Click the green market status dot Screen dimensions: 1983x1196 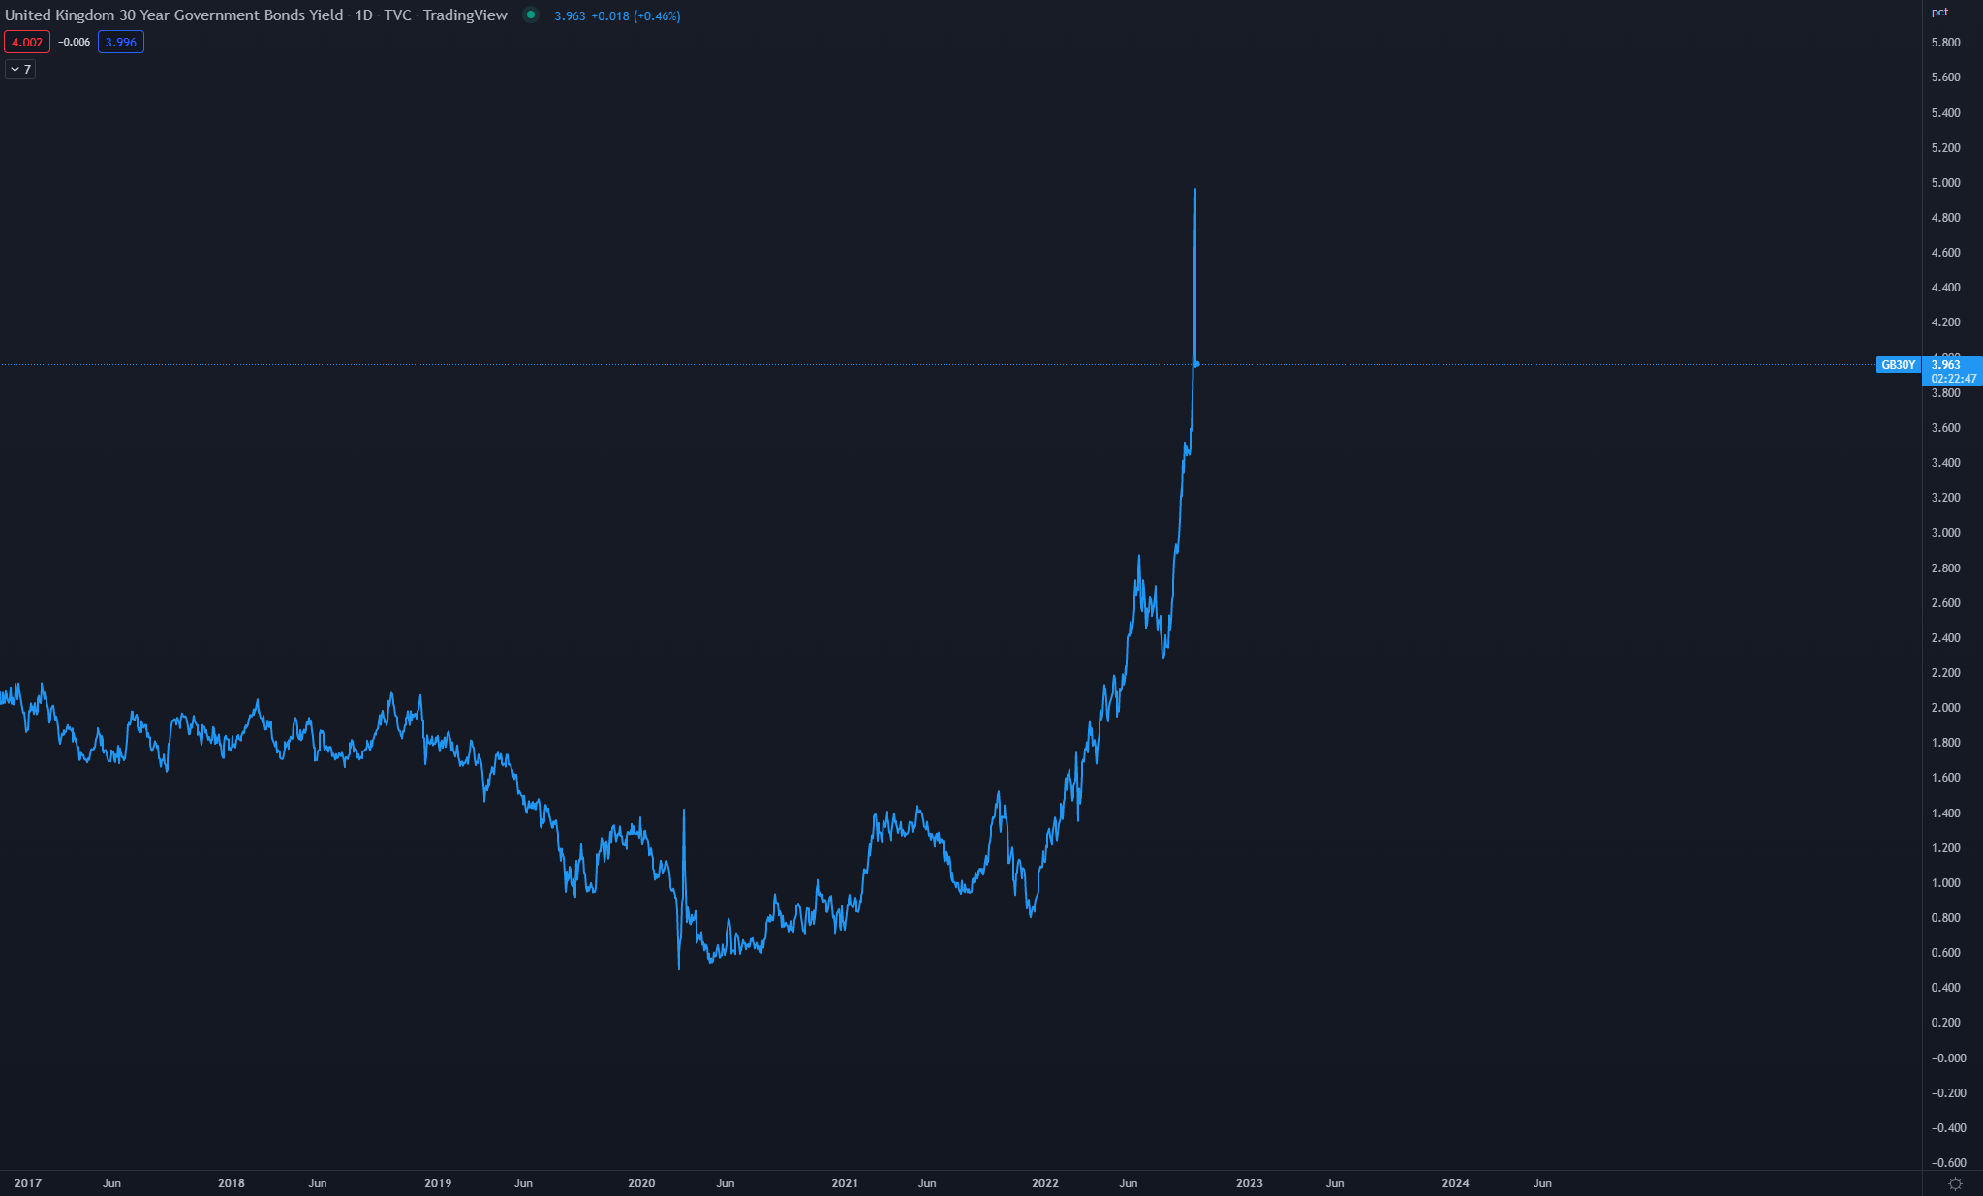530,15
